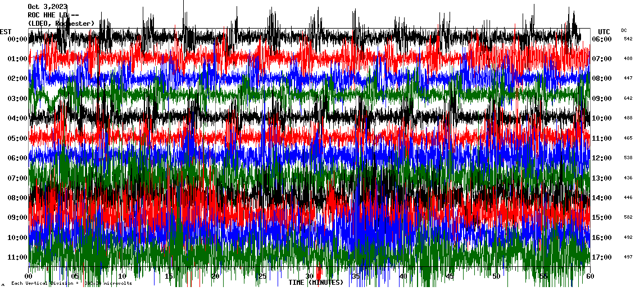This screenshot has width=635, height=291.
Task: Click the Oct 3,2023 date title
Action: tap(47, 7)
